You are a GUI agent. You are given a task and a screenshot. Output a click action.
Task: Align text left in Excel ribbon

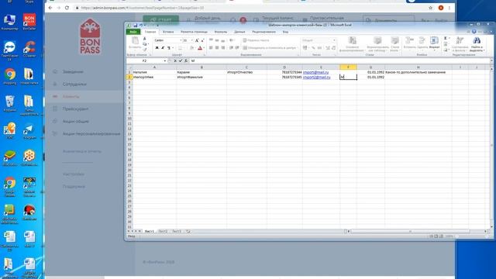point(211,48)
